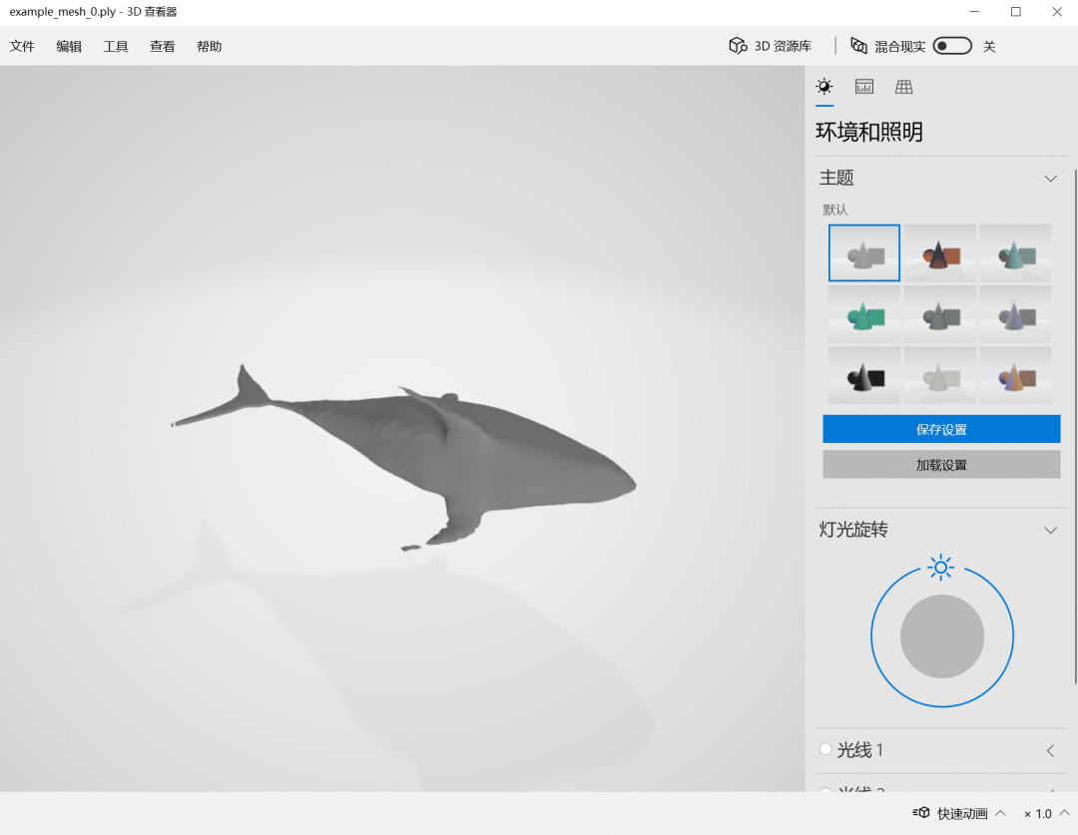
Task: Select the orange-purple cone theme thumbnail
Action: coord(1015,375)
